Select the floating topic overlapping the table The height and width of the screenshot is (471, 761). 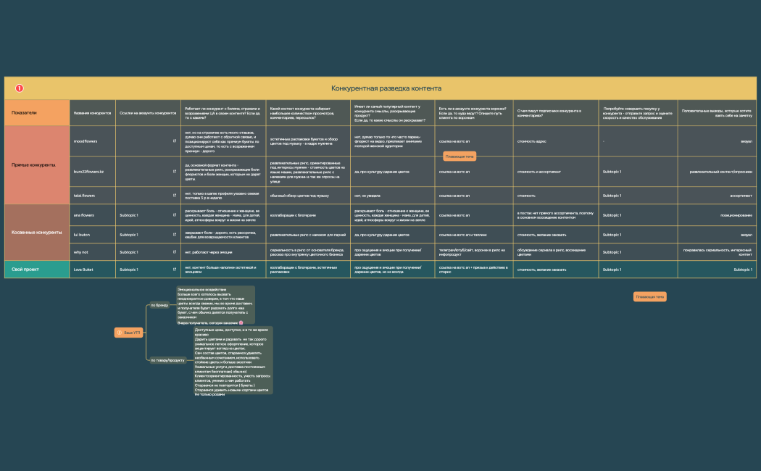tap(459, 156)
